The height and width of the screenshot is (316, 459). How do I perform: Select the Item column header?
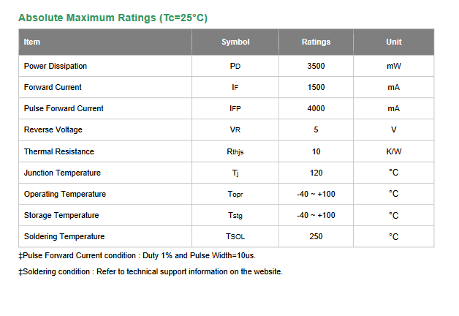tap(32, 42)
